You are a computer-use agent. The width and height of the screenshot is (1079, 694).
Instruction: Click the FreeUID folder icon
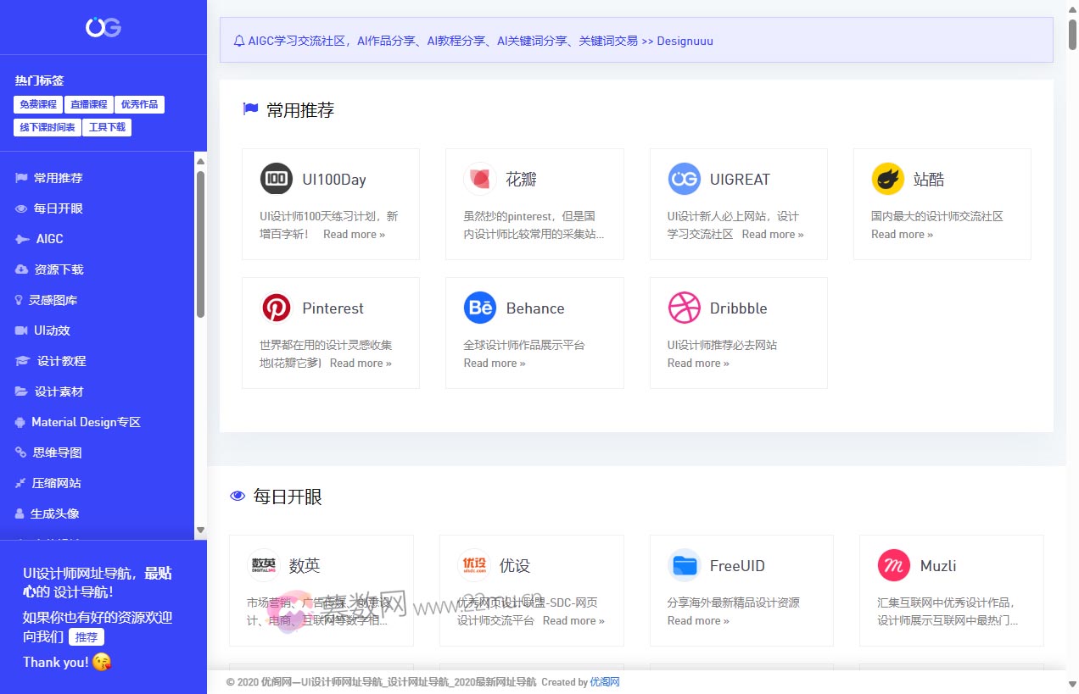point(683,565)
